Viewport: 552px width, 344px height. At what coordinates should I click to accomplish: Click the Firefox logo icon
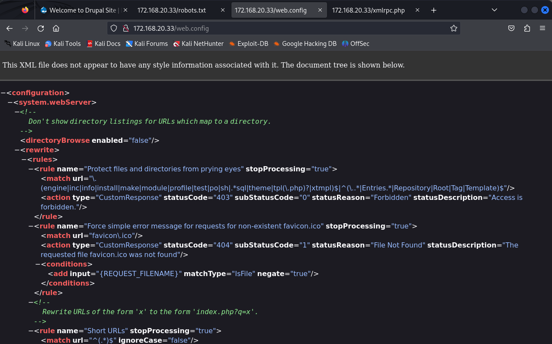[25, 10]
